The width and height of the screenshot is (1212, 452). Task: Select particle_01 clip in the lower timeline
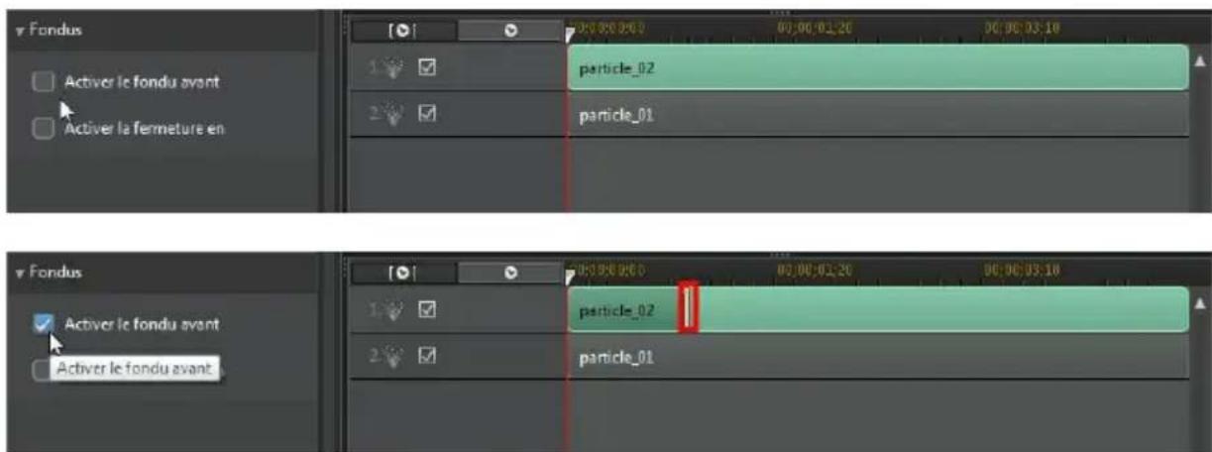[x=877, y=357]
